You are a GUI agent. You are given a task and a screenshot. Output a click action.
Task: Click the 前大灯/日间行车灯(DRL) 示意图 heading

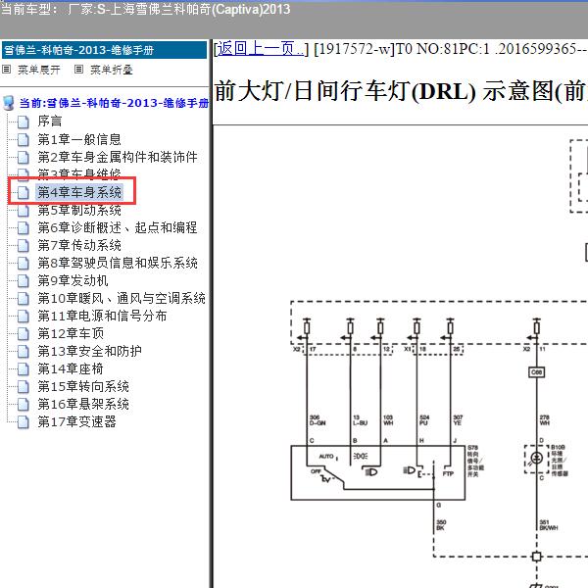[x=401, y=91]
